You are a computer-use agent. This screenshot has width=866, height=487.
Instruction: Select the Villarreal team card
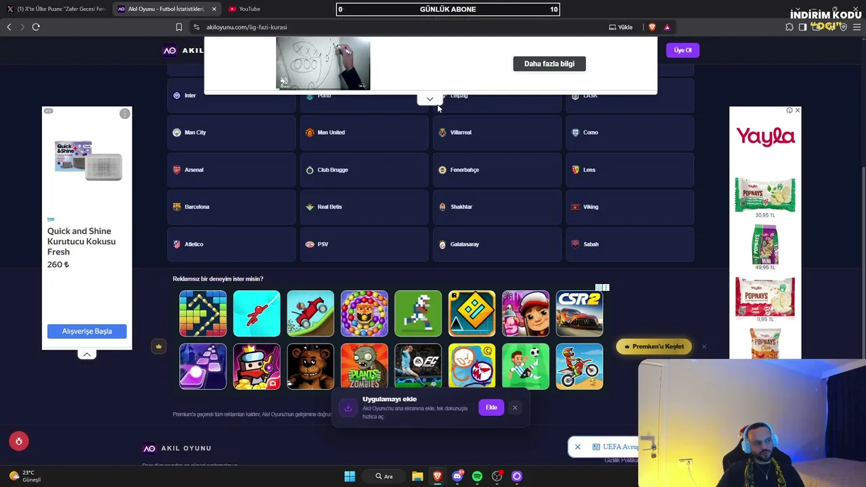tap(497, 133)
